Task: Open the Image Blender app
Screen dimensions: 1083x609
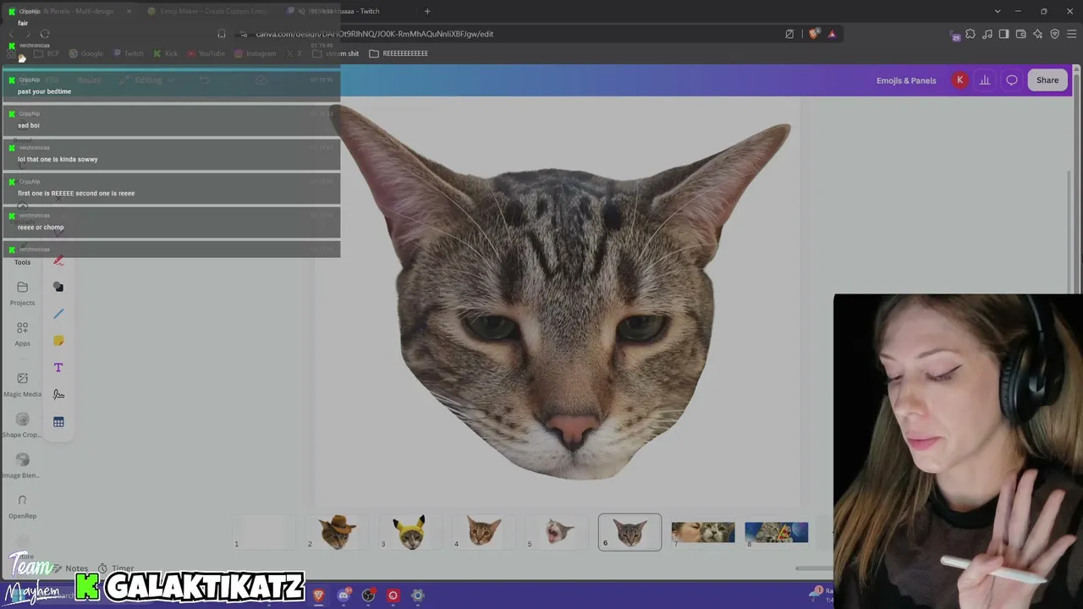Action: [x=22, y=465]
